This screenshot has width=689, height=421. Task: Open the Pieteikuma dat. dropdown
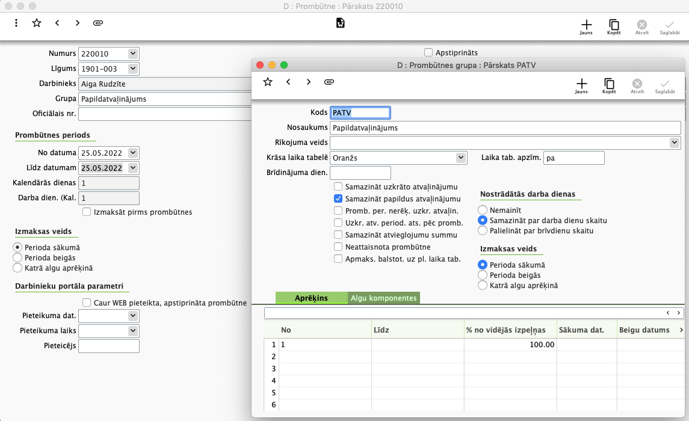(133, 316)
